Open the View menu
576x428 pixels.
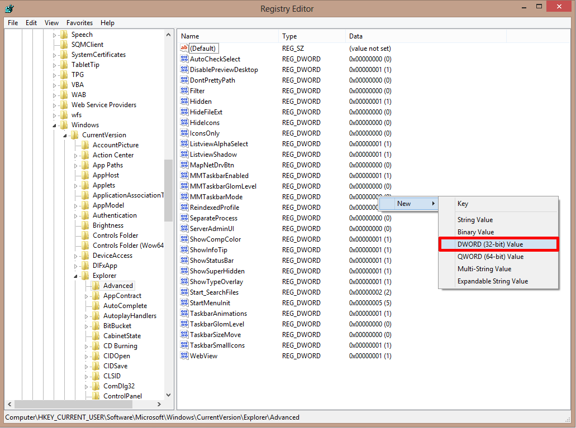[x=51, y=23]
